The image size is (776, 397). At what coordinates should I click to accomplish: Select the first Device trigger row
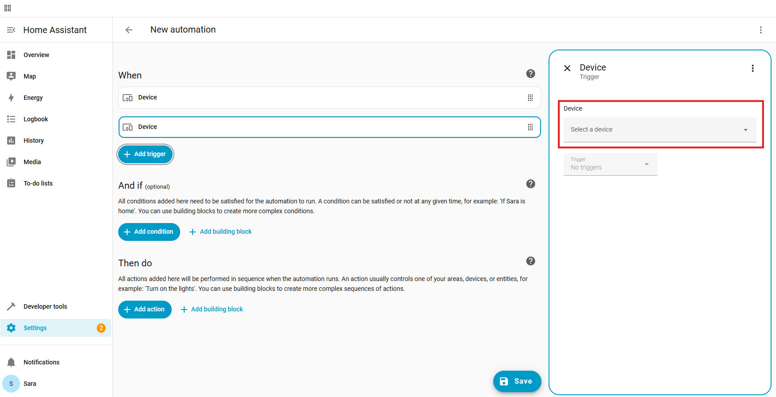click(330, 98)
